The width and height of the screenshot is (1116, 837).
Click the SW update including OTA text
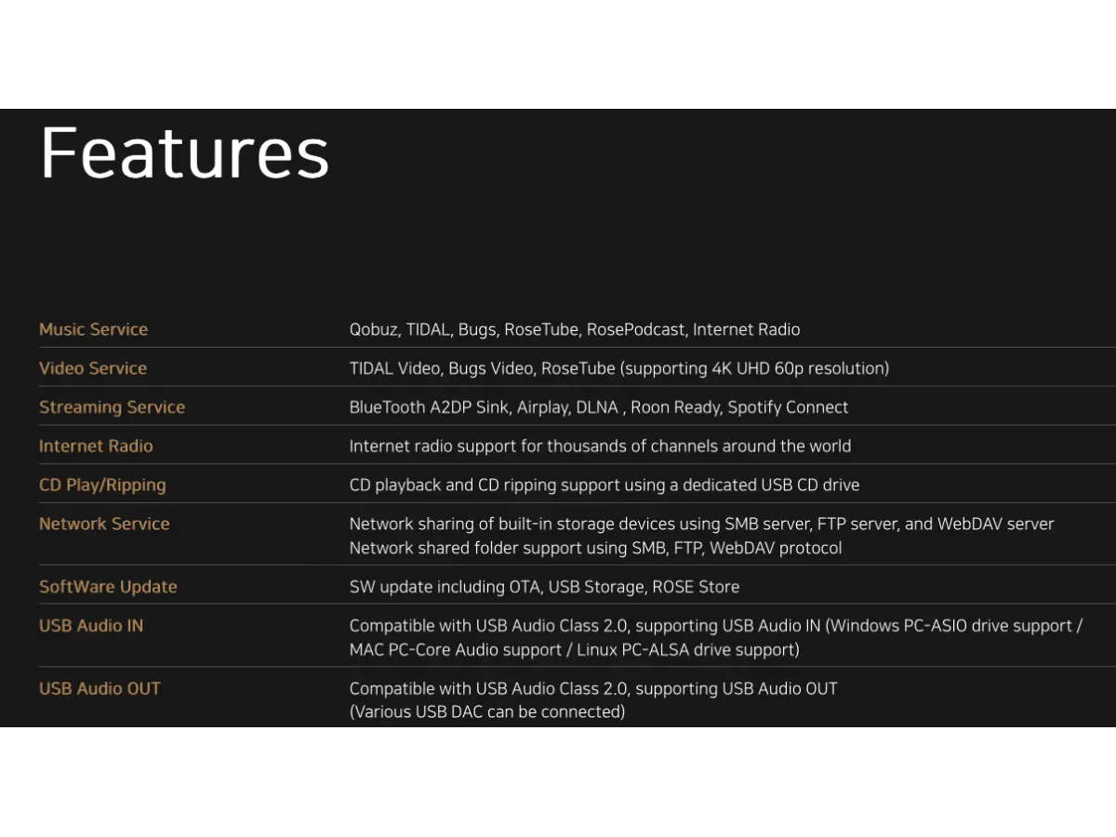pos(545,587)
